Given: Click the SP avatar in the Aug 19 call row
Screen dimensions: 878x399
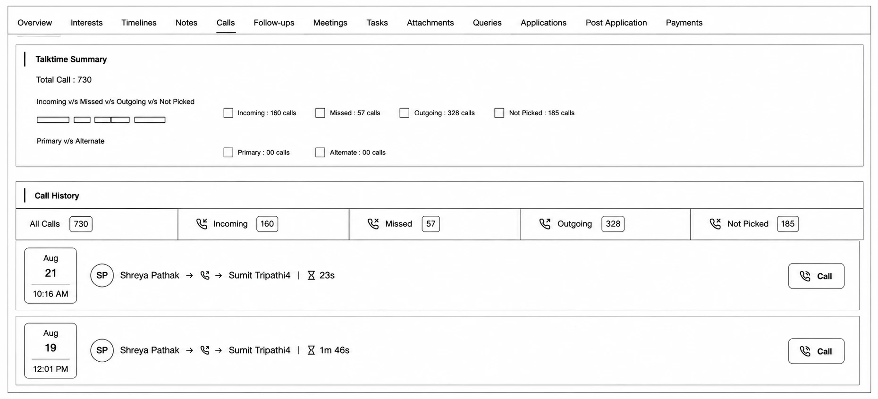Looking at the screenshot, I should pos(102,350).
